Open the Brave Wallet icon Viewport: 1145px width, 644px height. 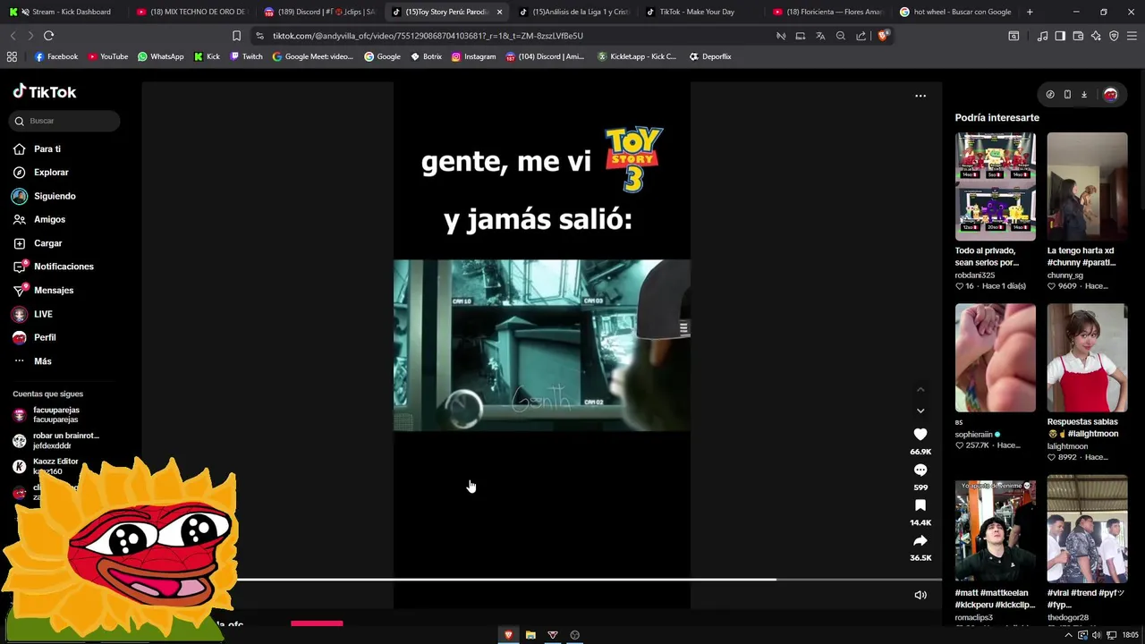click(1078, 36)
